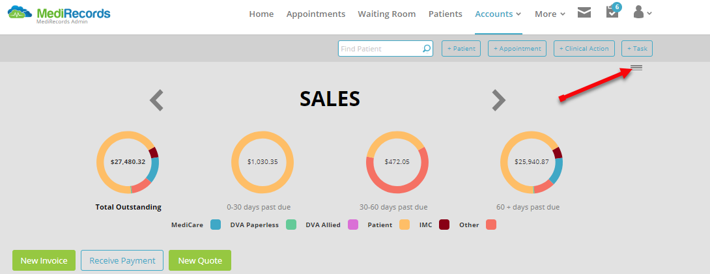710x274 pixels.
Task: Click the search magnifier in Find Patient
Action: (x=427, y=48)
